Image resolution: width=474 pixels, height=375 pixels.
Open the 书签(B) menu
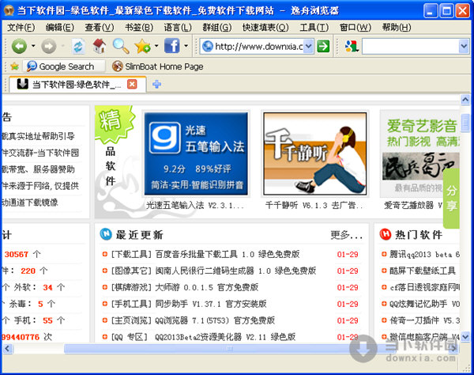coord(139,28)
